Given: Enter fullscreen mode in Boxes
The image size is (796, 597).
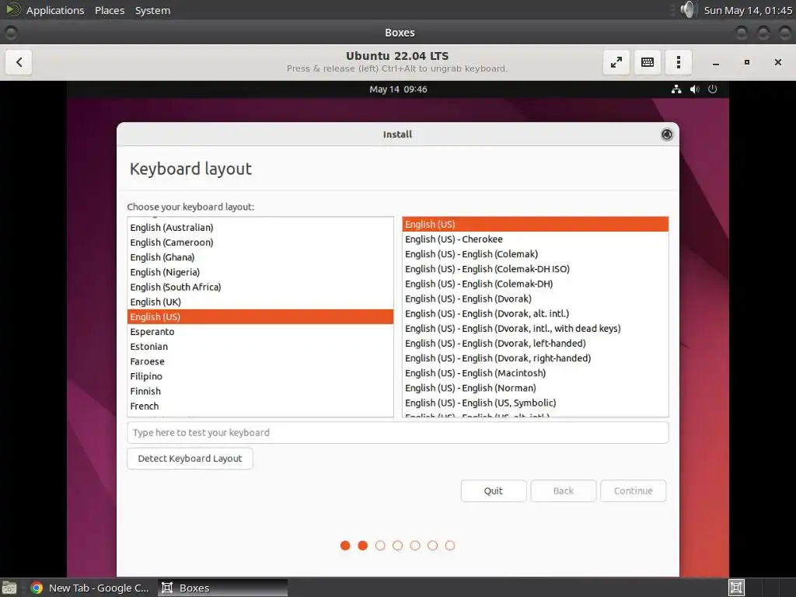Looking at the screenshot, I should pyautogui.click(x=616, y=62).
